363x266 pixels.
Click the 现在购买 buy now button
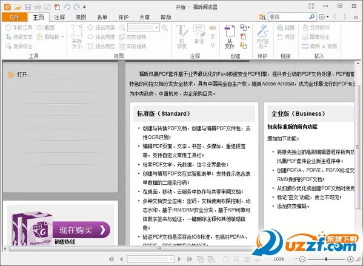81,230
